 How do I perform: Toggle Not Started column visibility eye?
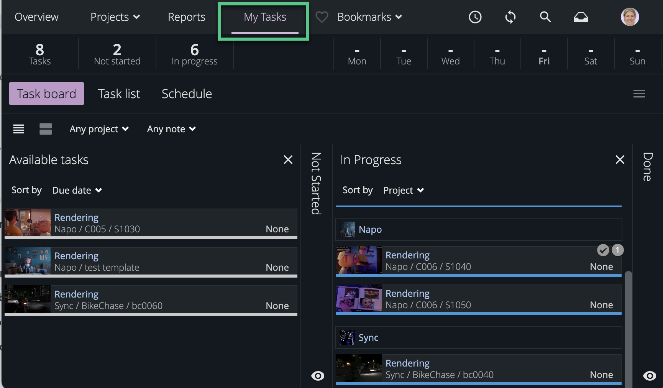[x=317, y=376]
